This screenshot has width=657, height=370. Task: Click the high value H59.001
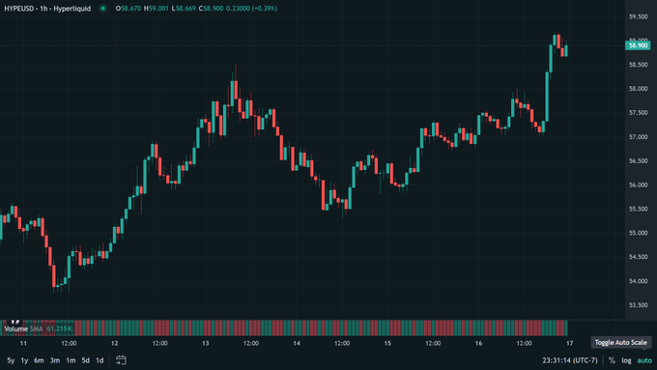[157, 9]
